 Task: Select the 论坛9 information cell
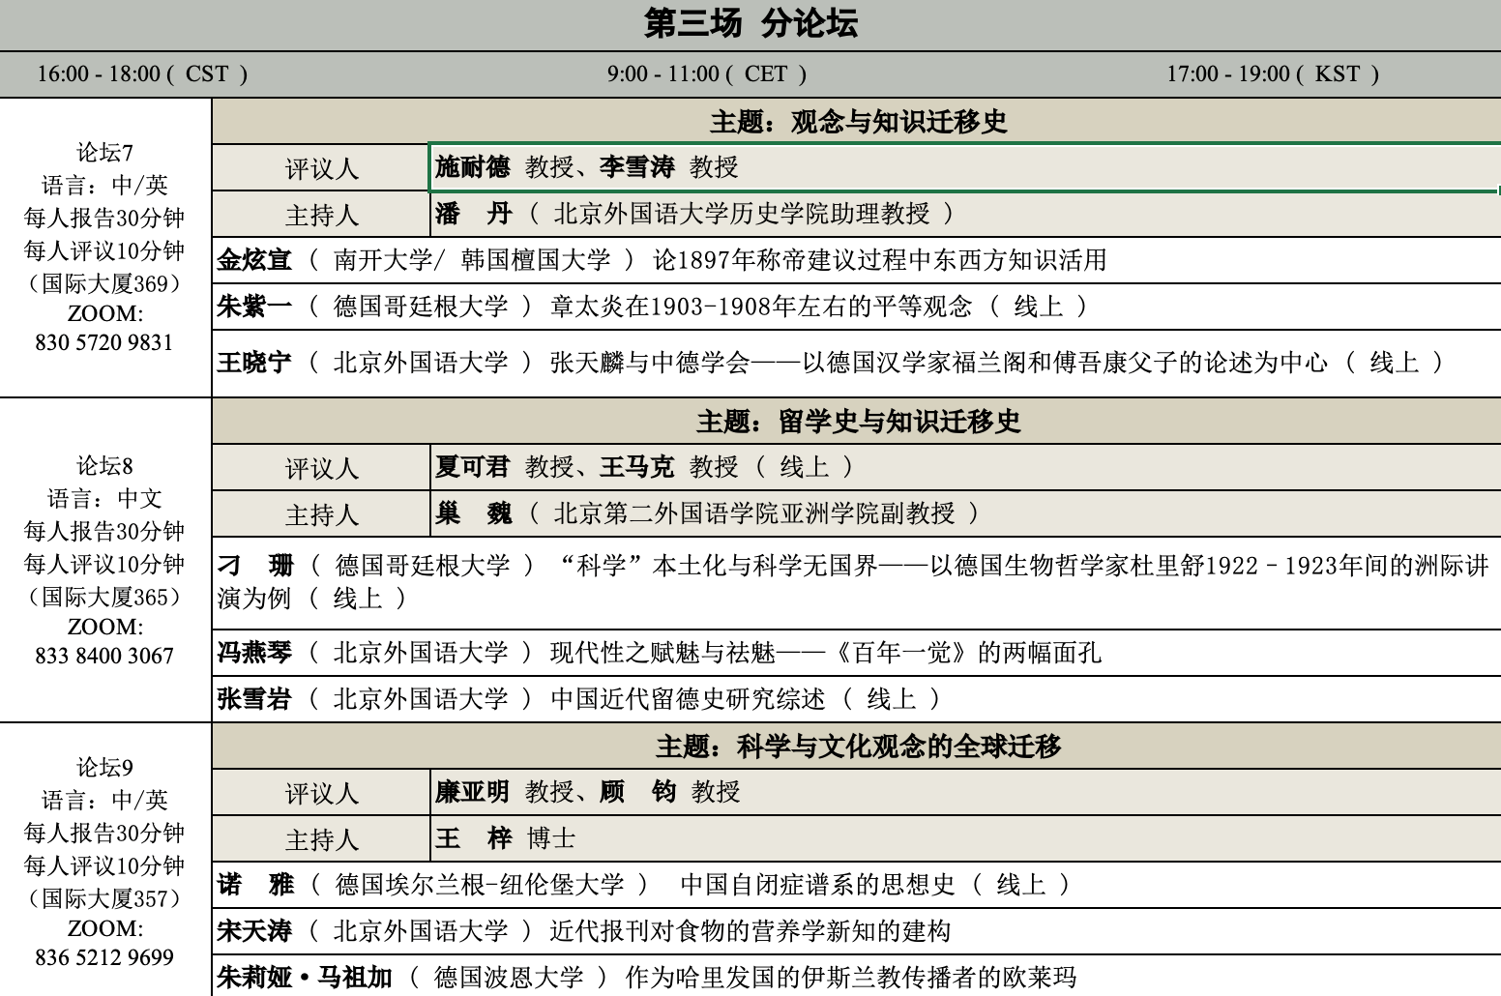coord(104,861)
